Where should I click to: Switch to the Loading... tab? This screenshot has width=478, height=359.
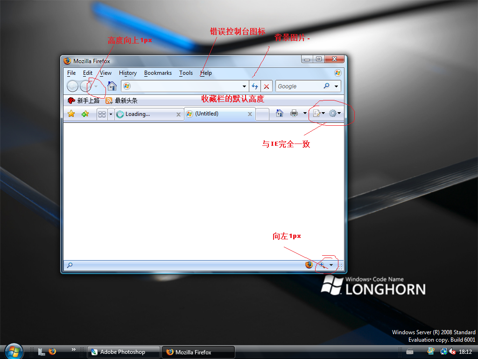tap(149, 114)
